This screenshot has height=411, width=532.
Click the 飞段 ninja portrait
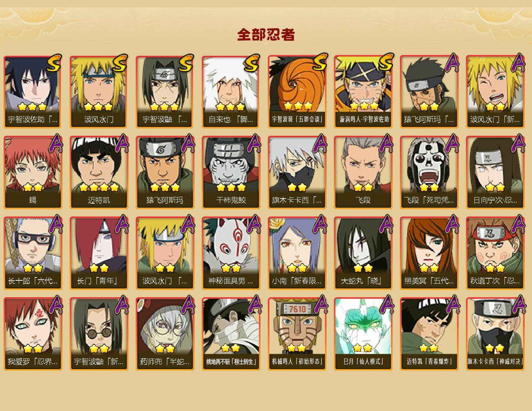coord(363,165)
